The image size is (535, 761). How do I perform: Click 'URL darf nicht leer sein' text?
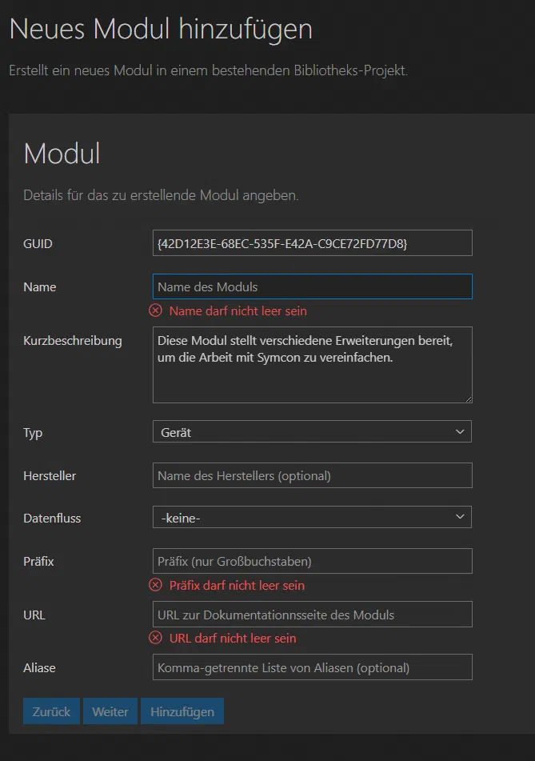(233, 639)
